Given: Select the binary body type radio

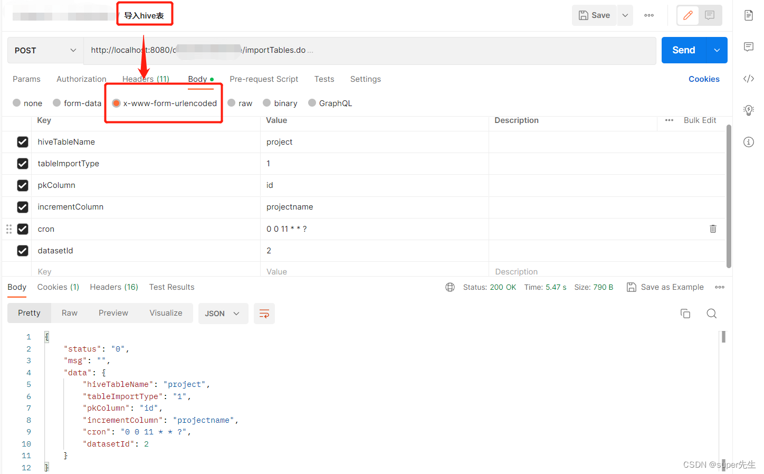Looking at the screenshot, I should pyautogui.click(x=267, y=103).
